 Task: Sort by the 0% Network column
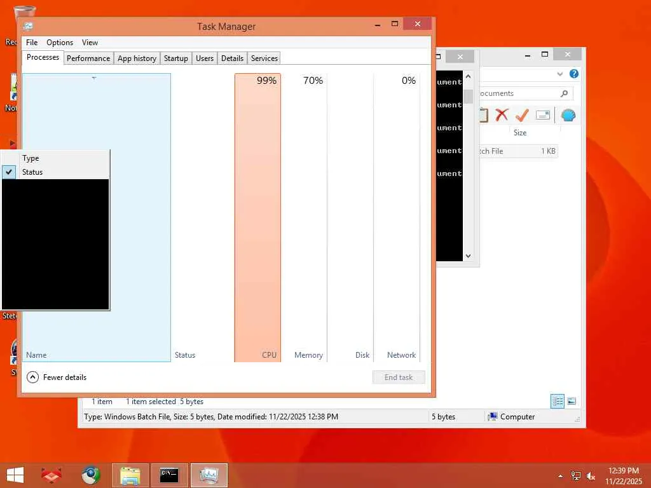397,217
